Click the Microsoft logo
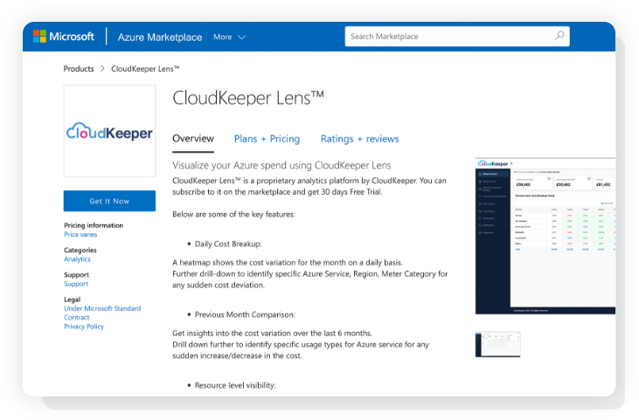The height and width of the screenshot is (420, 639). coord(64,37)
